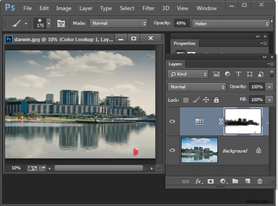Click the lock all padlock icon
The height and width of the screenshot is (206, 278).
pos(216,100)
